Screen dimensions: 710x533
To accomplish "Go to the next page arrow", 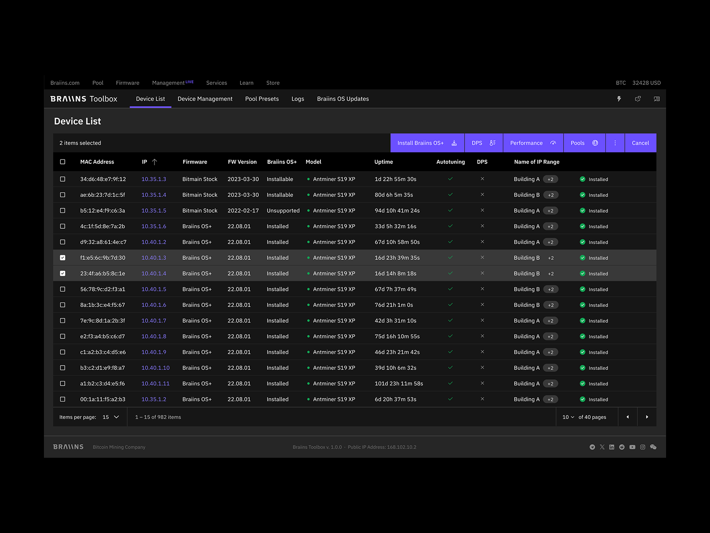I will pyautogui.click(x=647, y=417).
